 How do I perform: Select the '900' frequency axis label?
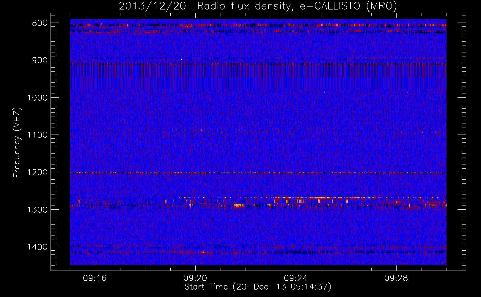click(x=40, y=60)
